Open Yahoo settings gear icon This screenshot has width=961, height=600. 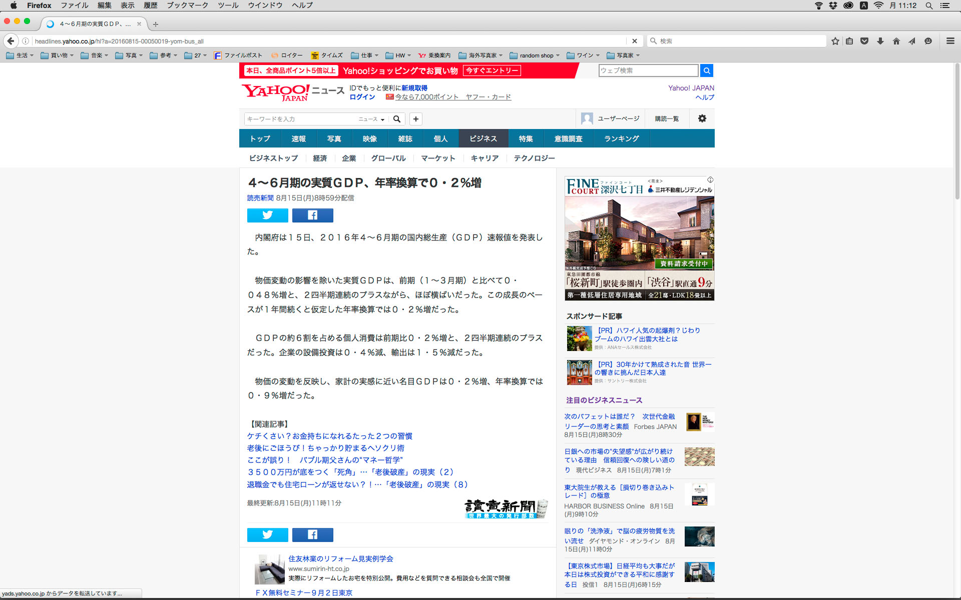click(x=702, y=118)
